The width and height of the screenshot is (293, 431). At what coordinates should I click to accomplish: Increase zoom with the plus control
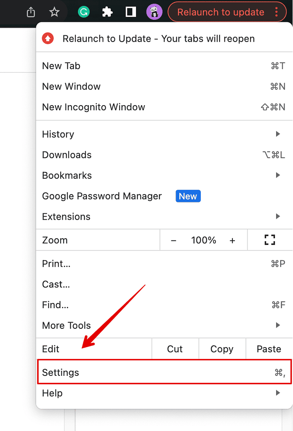click(x=232, y=240)
